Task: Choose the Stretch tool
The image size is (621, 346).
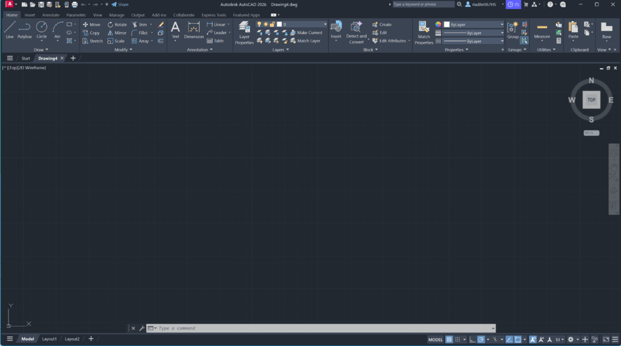Action: pos(92,41)
